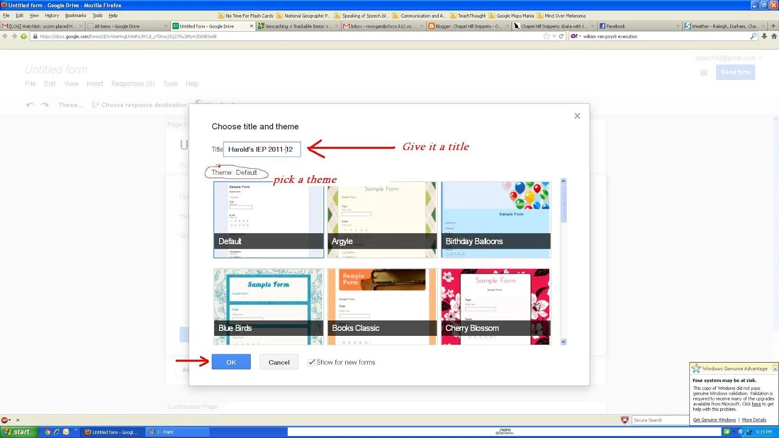Click the Windows Start button

tap(19, 432)
